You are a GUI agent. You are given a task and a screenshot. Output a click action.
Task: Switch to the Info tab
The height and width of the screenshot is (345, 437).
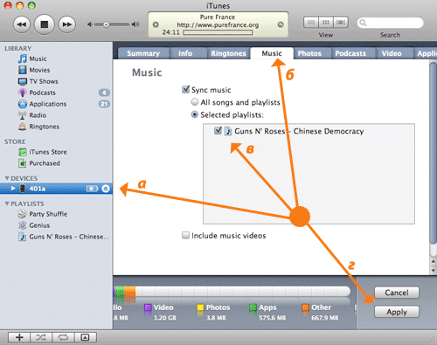185,53
